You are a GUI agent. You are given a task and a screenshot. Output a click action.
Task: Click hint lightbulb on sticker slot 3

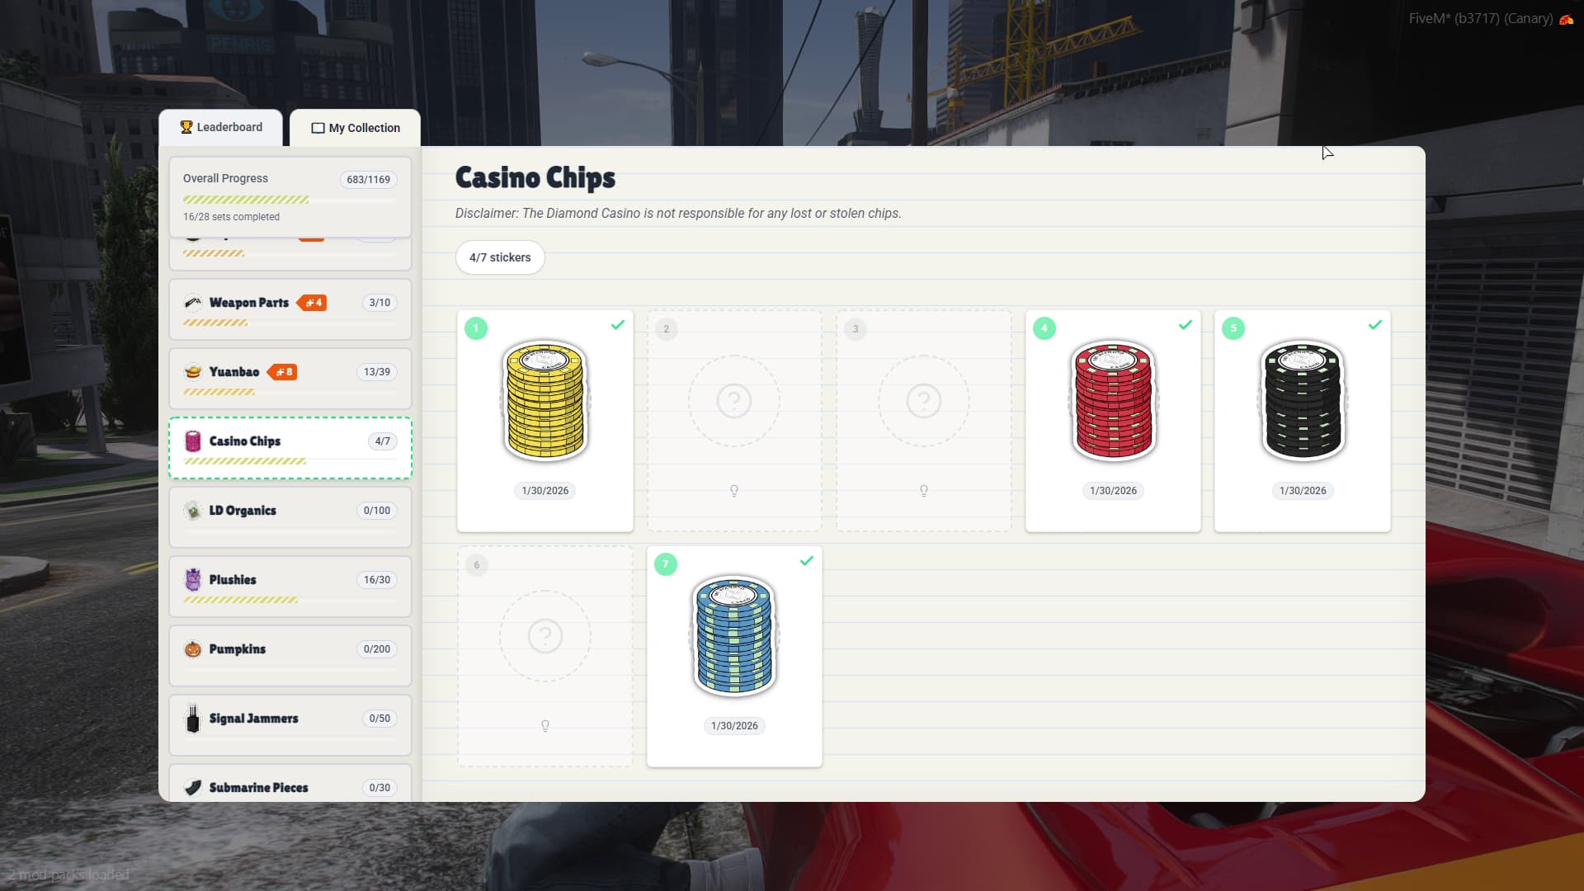pos(924,491)
